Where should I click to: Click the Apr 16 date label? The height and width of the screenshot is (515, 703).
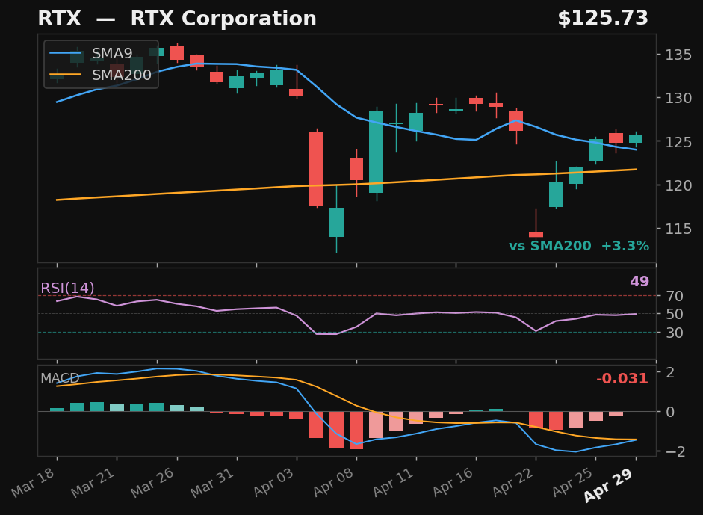453,482
